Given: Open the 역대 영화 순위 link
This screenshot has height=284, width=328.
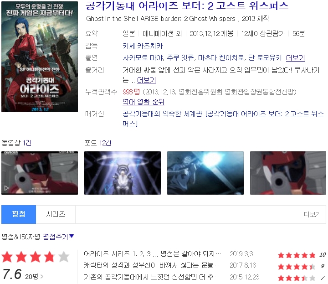Looking at the screenshot, I should tap(143, 102).
